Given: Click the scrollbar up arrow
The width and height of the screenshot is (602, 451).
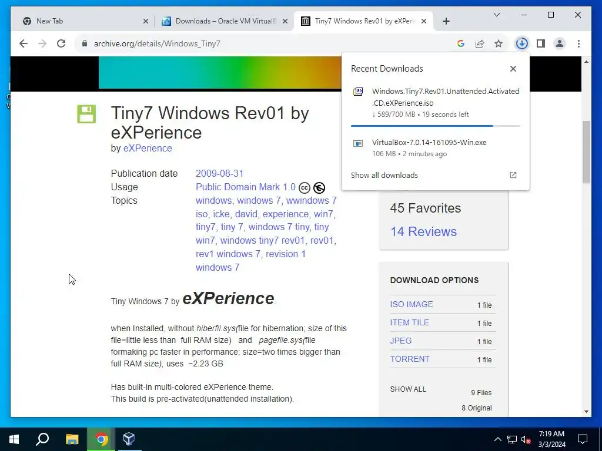Looking at the screenshot, I should [x=586, y=62].
